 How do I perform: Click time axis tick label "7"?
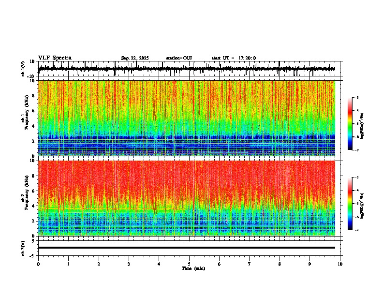tap(250, 264)
